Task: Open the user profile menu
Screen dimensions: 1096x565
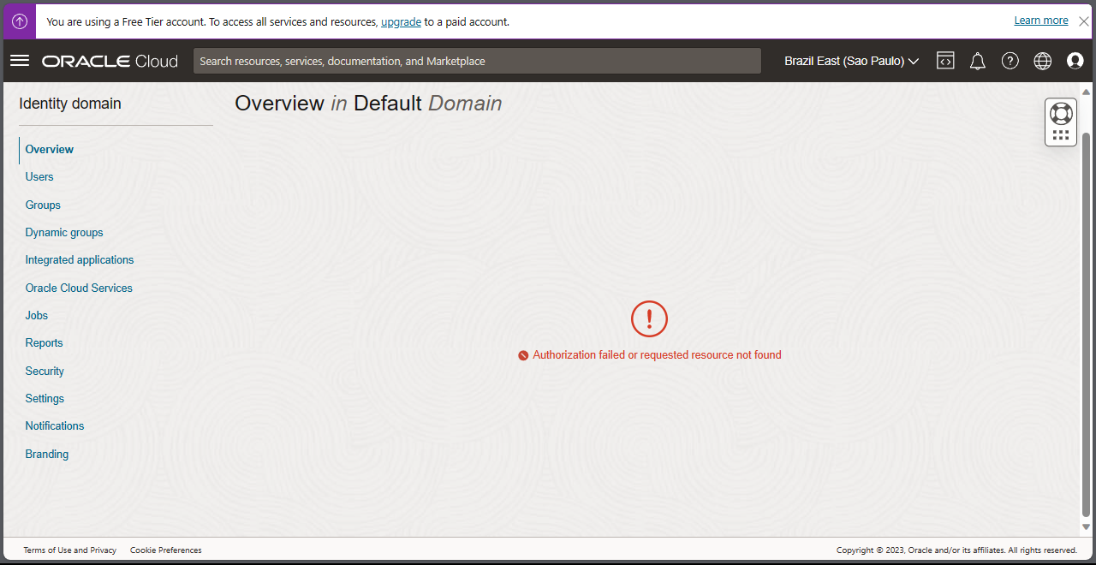Action: point(1075,61)
